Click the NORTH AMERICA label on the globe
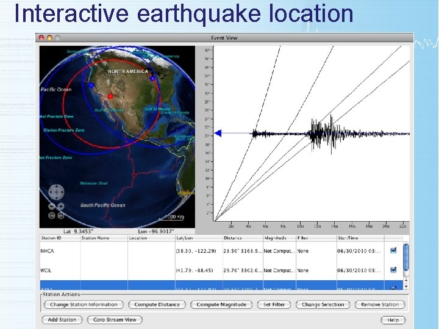 [x=128, y=72]
